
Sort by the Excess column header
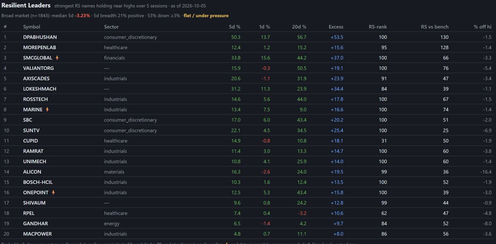pos(336,27)
